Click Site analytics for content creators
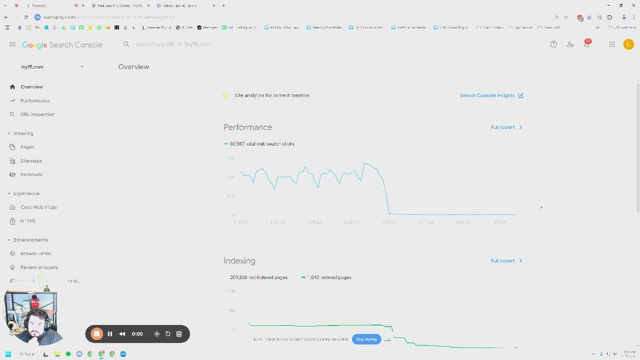Image resolution: width=640 pixels, height=360 pixels. 272,95
